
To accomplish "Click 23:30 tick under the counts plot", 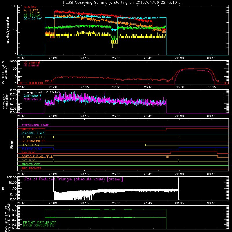I will pos(116,58).
